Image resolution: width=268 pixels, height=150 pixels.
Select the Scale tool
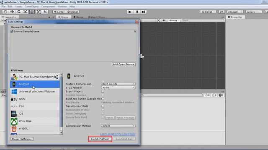tap(25, 12)
